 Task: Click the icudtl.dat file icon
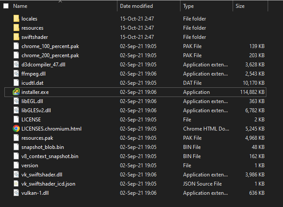point(16,83)
